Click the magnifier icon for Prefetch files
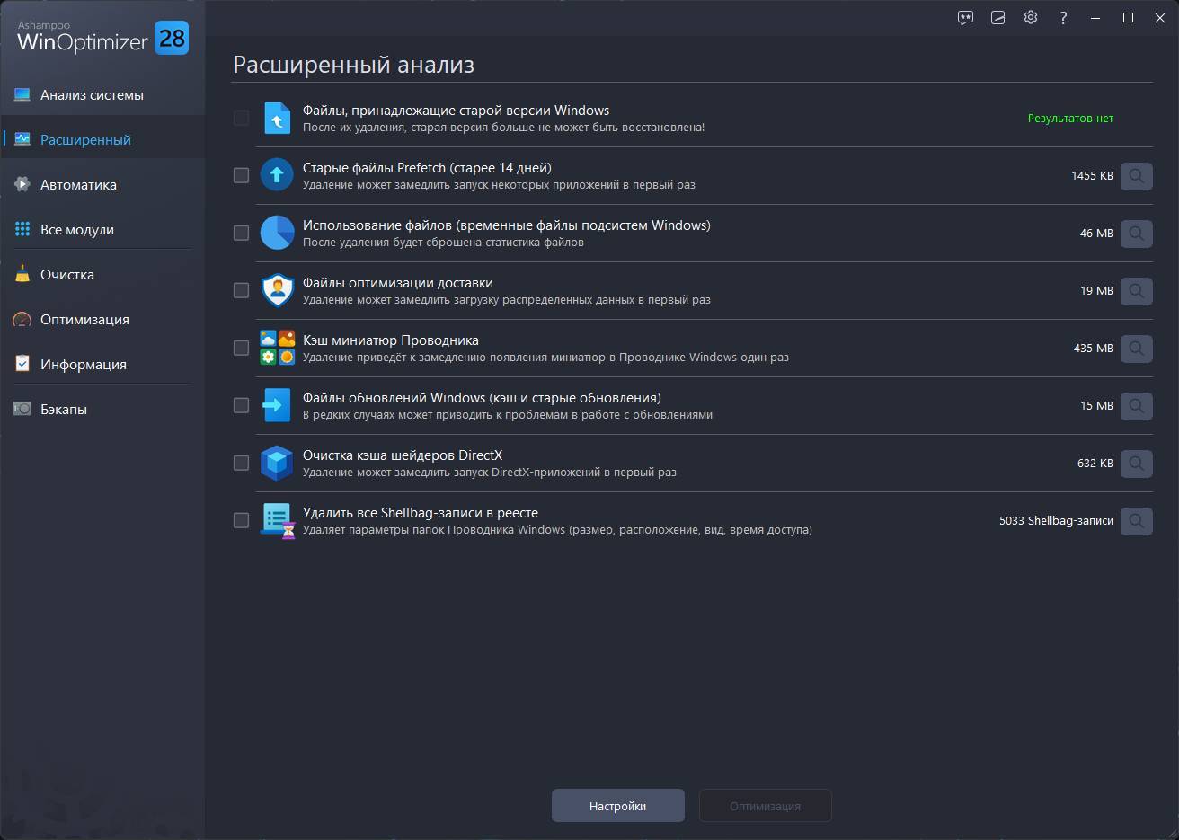1179x840 pixels. 1137,176
